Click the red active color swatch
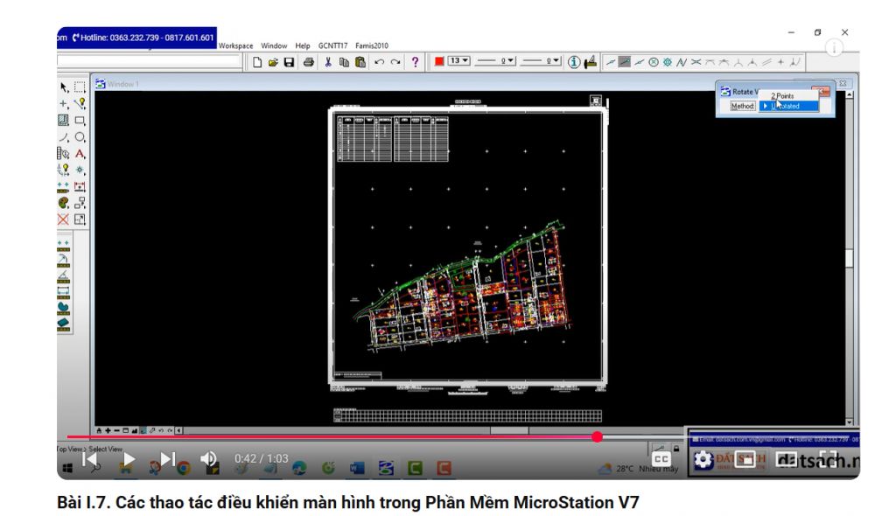This screenshot has height=516, width=875. click(x=440, y=62)
